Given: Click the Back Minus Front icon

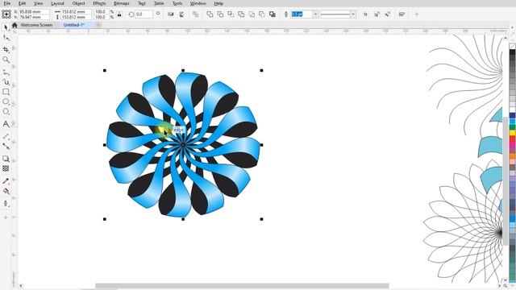Looking at the screenshot, I should click(262, 14).
